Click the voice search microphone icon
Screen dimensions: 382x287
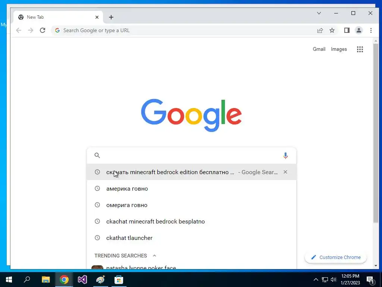coord(285,155)
